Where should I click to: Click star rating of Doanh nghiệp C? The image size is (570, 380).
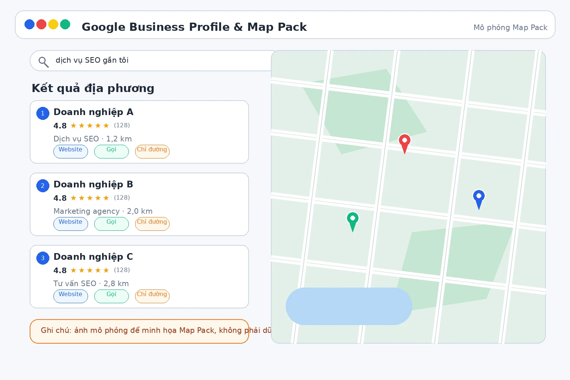90,270
